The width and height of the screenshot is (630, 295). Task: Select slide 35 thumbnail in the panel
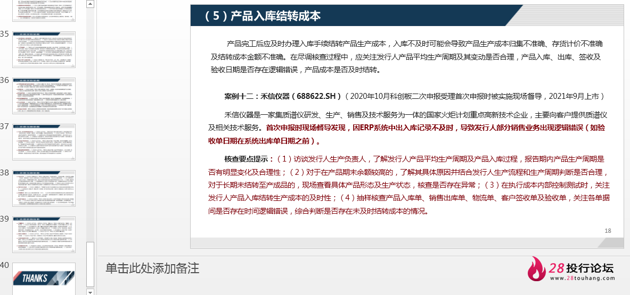point(44,49)
